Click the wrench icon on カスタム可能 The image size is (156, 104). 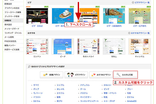(119, 75)
